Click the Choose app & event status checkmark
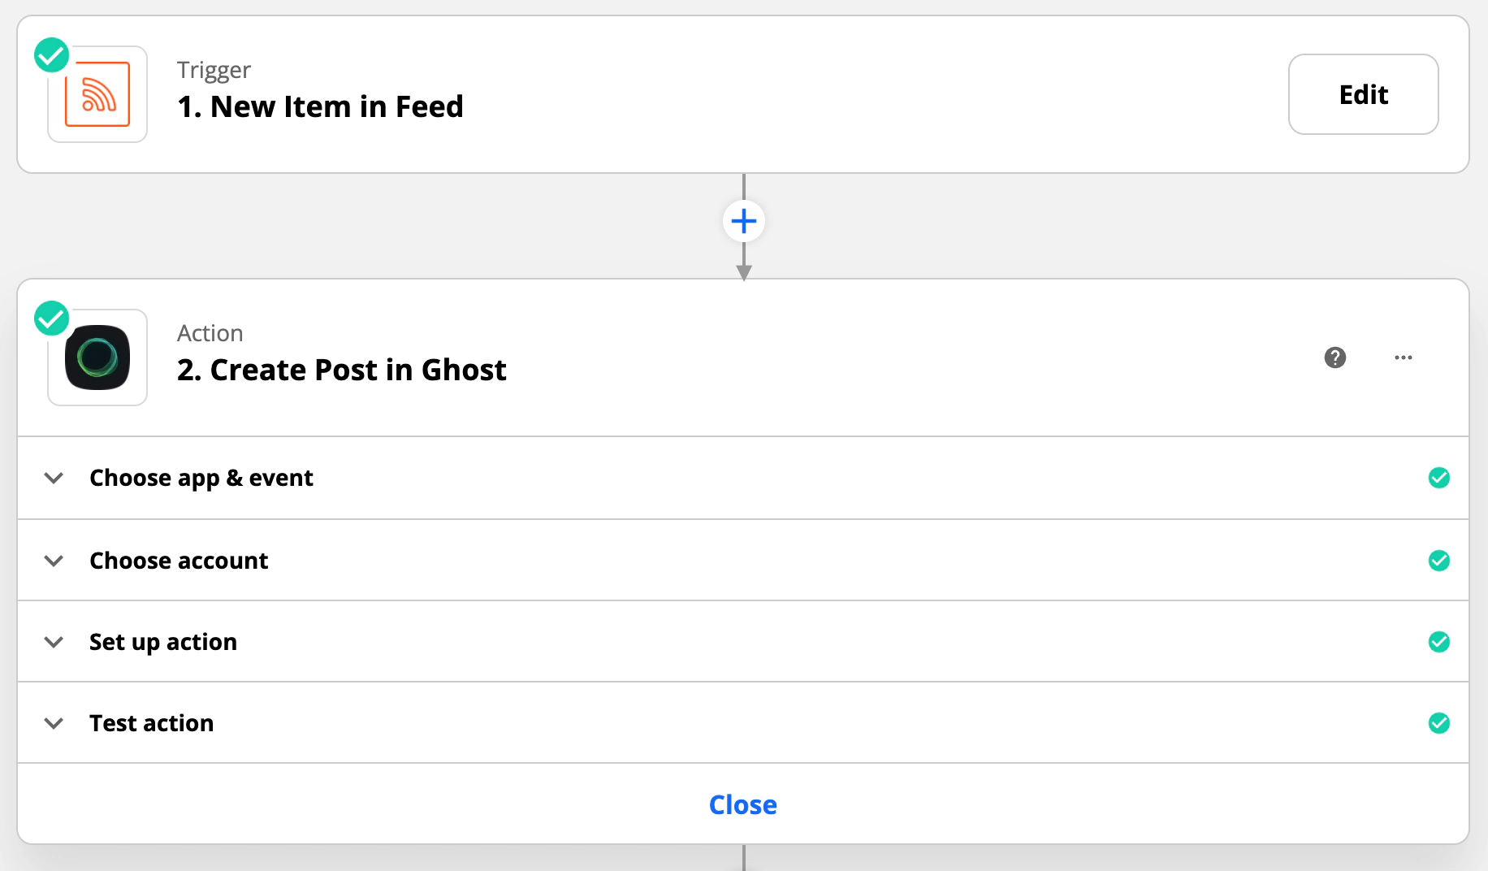This screenshot has width=1488, height=871. point(1439,478)
